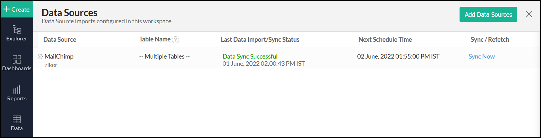Open the MailChimp settings gear icon
This screenshot has height=138, width=541.
click(40, 57)
